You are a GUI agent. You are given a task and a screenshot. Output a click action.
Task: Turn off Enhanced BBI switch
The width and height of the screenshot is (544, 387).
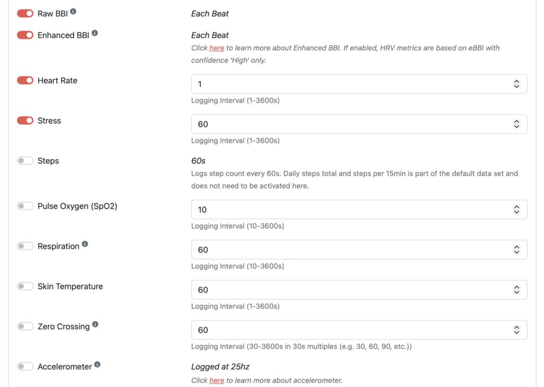(x=25, y=35)
